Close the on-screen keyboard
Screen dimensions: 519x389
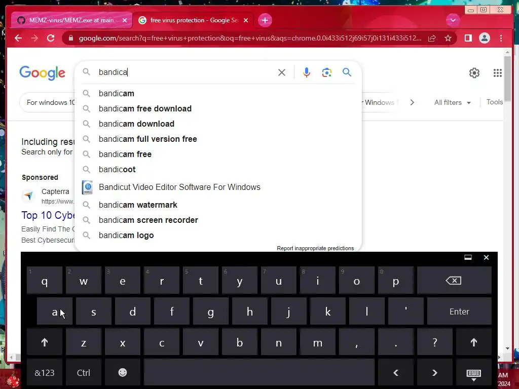486,257
